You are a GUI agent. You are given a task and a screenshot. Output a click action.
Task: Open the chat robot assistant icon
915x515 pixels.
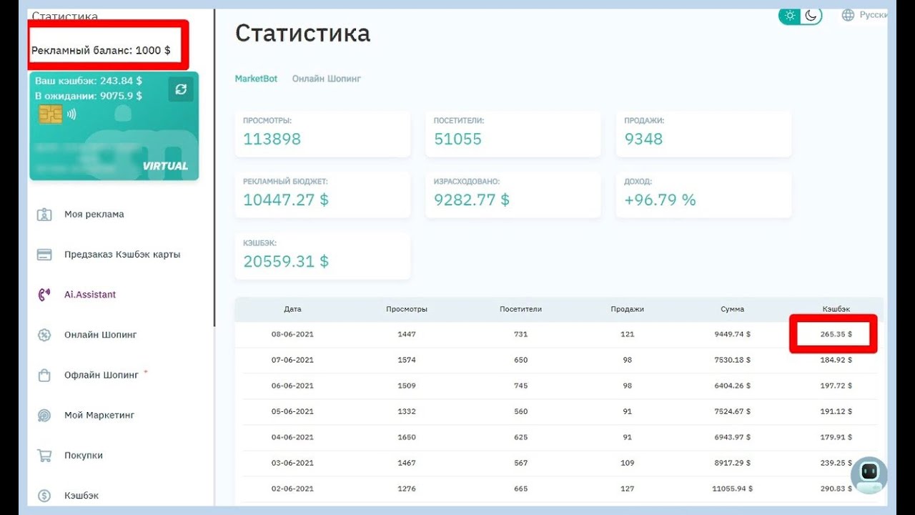click(x=869, y=475)
